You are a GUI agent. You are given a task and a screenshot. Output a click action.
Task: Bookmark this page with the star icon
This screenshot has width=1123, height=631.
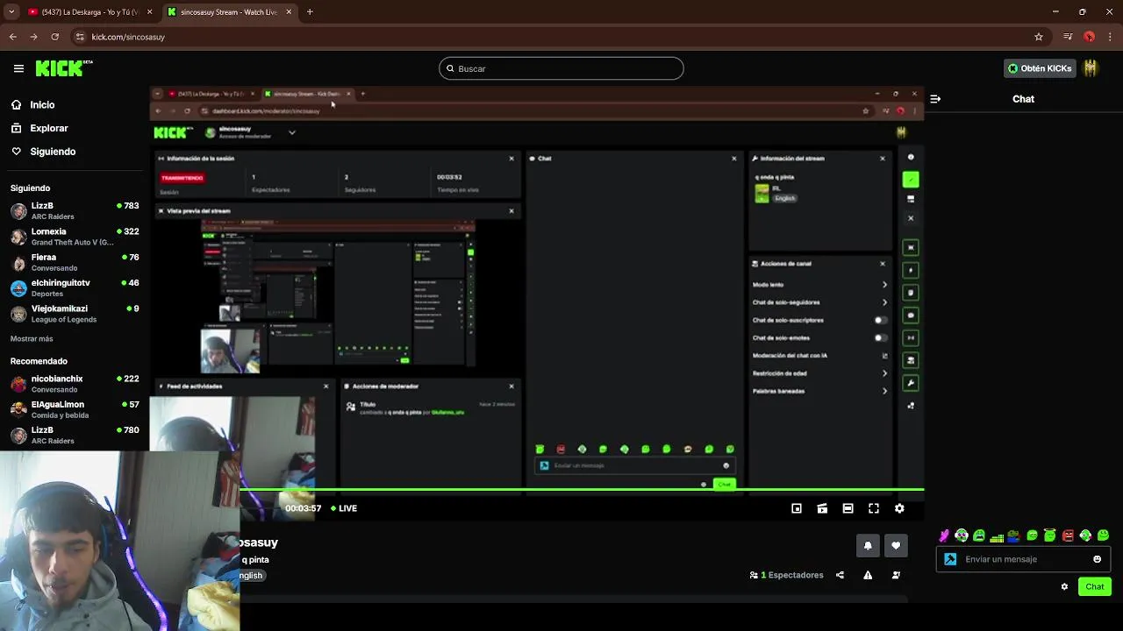click(1039, 37)
